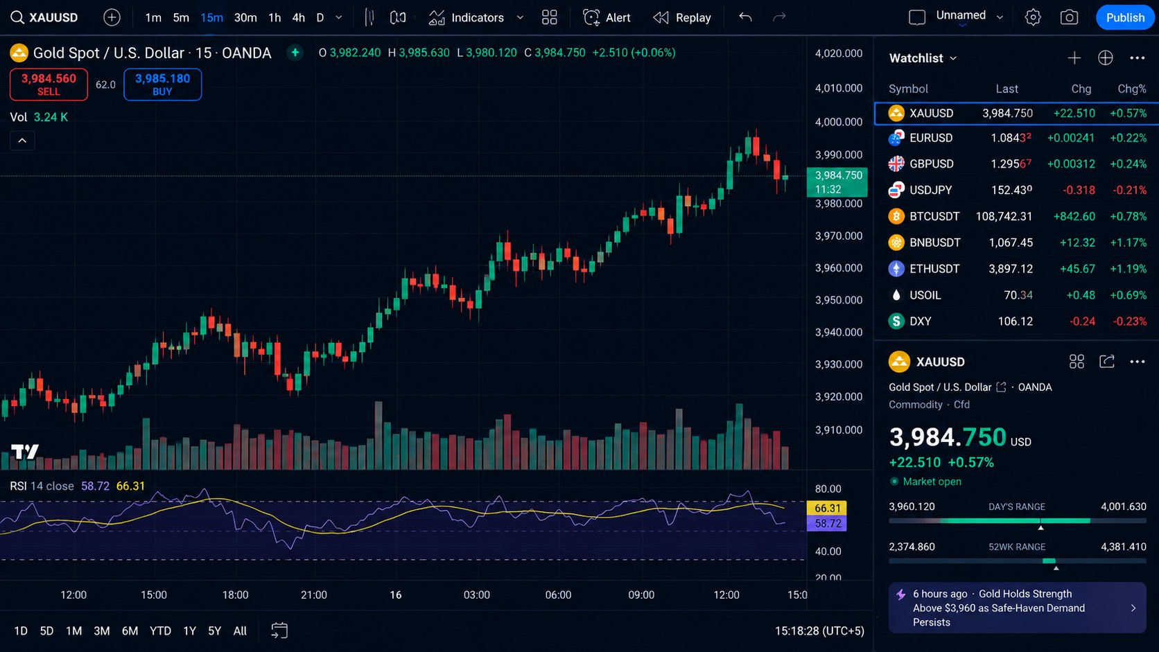Set date range to 1D
The width and height of the screenshot is (1159, 652).
pos(21,631)
